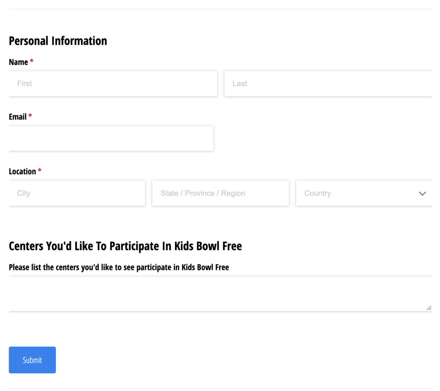The width and height of the screenshot is (440, 391).
Task: Click the divider line below Submit button
Action: click(x=220, y=388)
